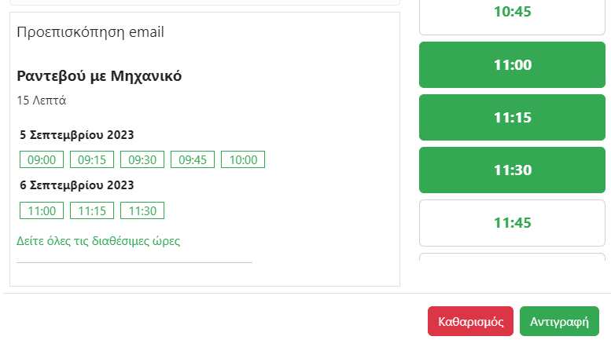Image resolution: width=611 pixels, height=351 pixels.
Task: Choose the 09:45 preview time chip
Action: (193, 159)
